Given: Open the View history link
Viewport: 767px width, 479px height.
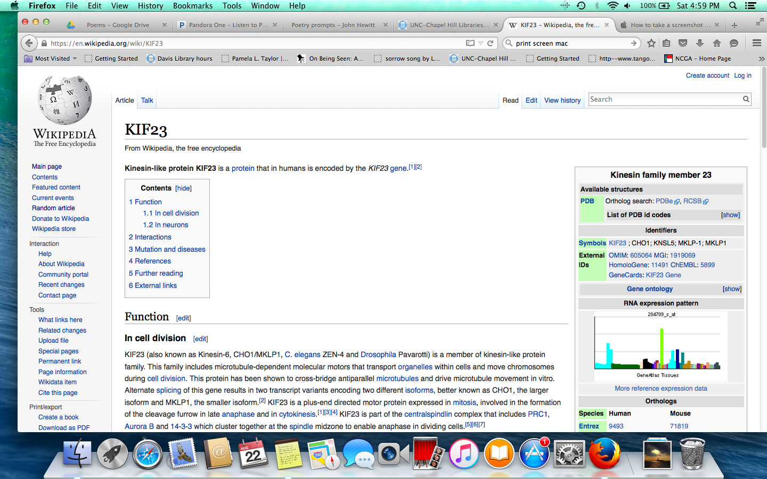Looking at the screenshot, I should pyautogui.click(x=562, y=100).
